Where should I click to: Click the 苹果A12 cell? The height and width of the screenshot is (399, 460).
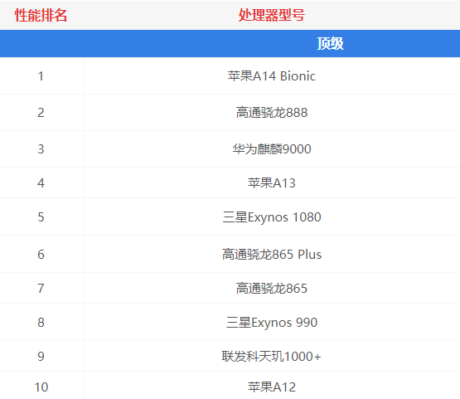[x=272, y=387]
